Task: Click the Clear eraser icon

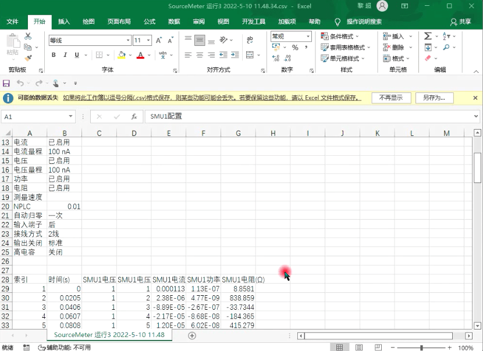Action: pyautogui.click(x=428, y=58)
